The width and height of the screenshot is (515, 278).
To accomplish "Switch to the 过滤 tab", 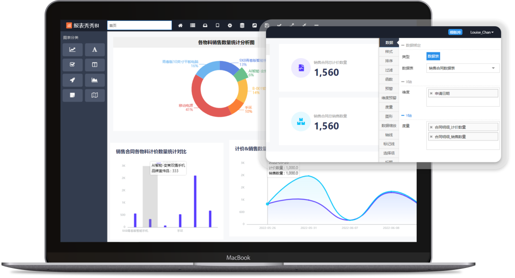I will click(389, 70).
